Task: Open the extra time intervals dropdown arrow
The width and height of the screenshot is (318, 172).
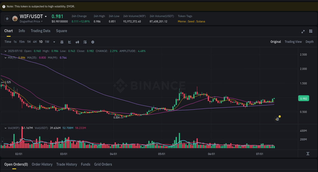Action: click(54, 42)
